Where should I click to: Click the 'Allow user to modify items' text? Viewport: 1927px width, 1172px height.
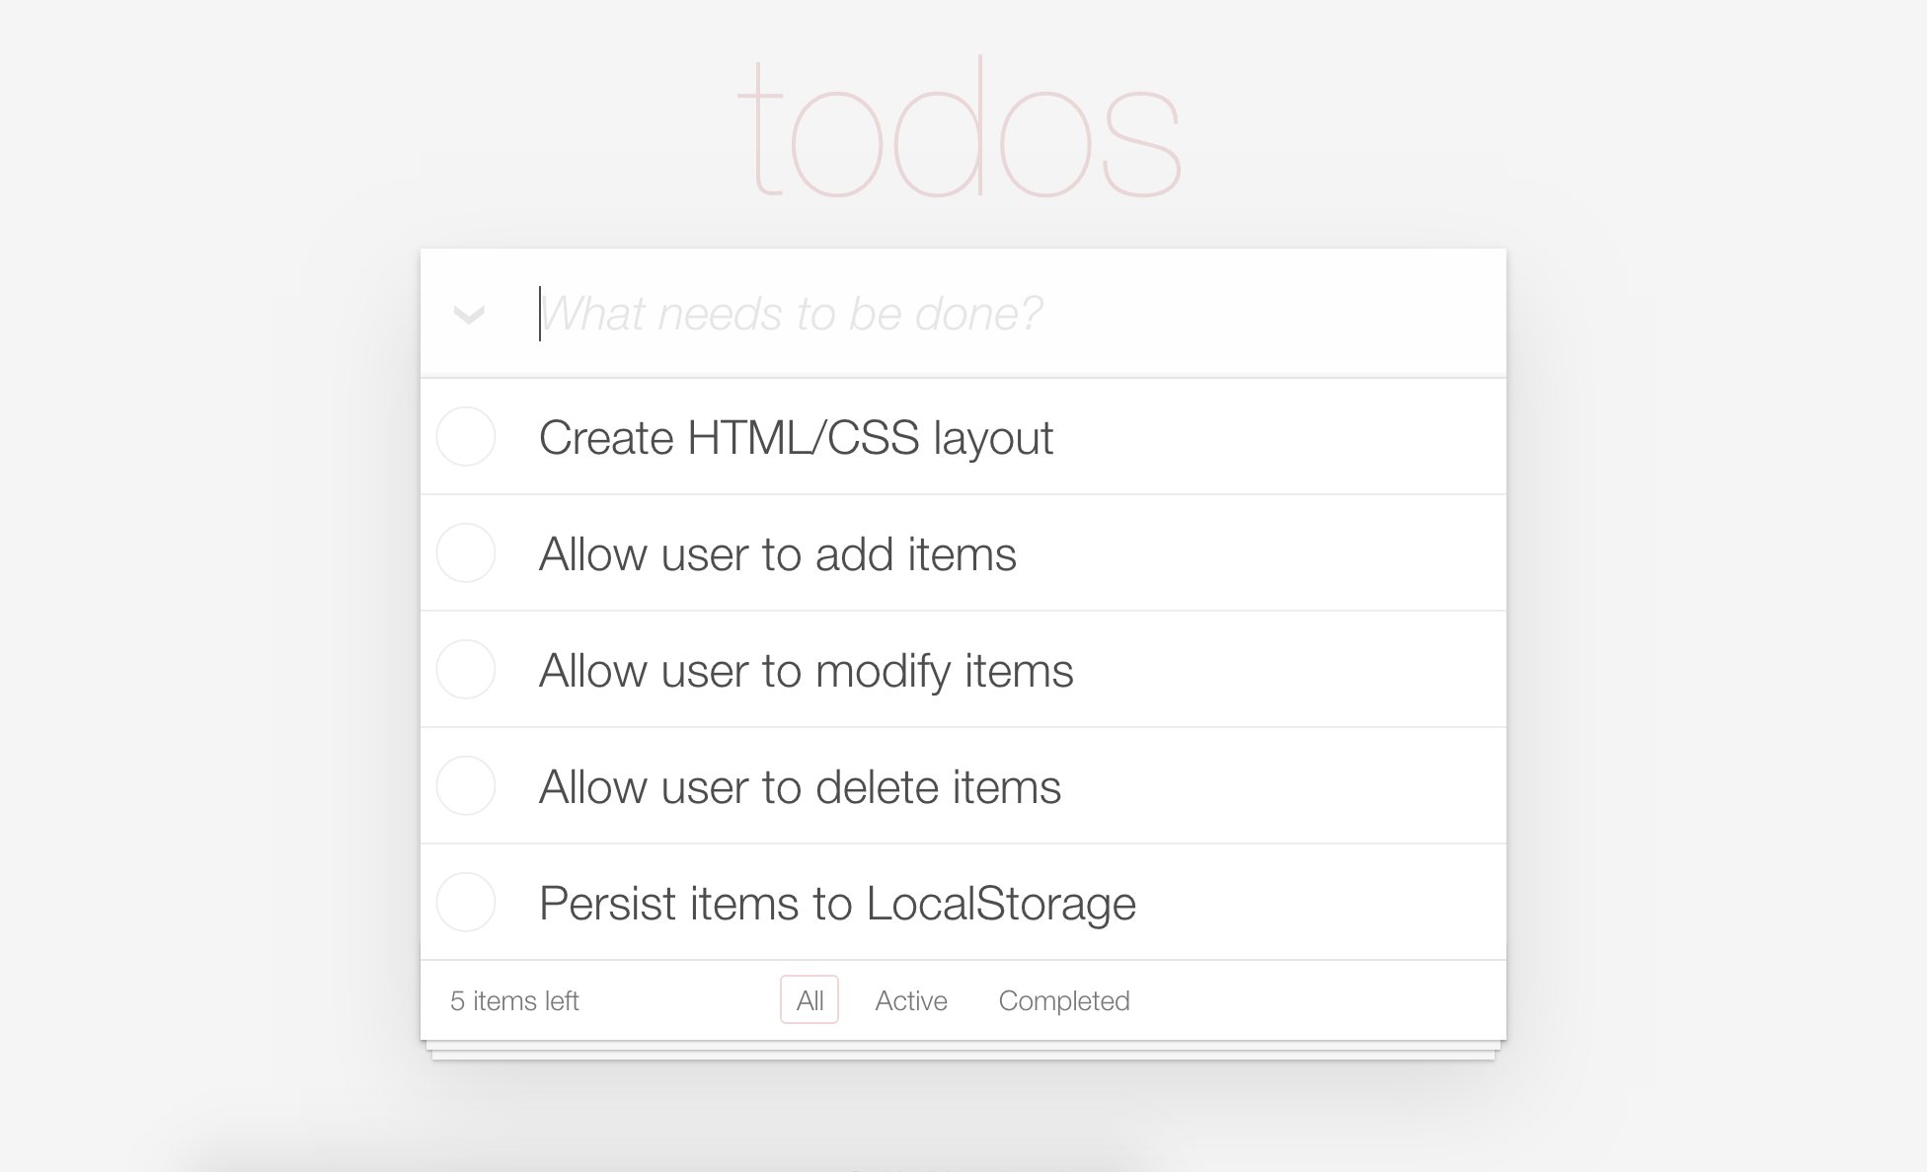(x=806, y=671)
